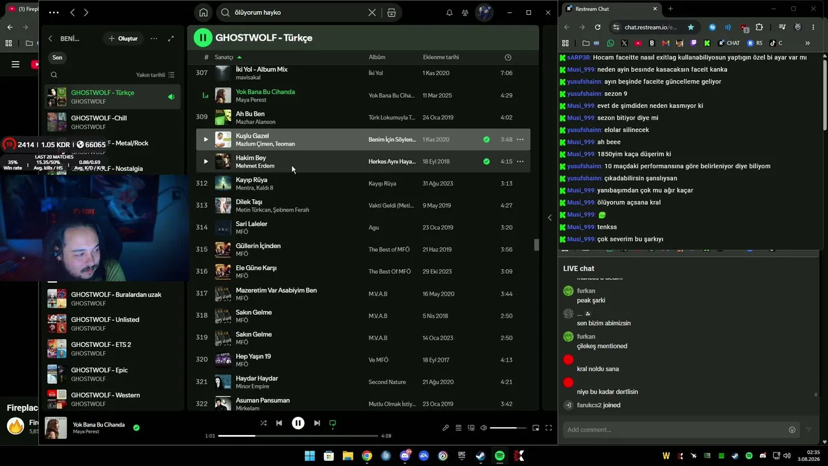Screen dimensions: 828x466
Task: Sort tracks by Sanatçı column
Action: 228,58
